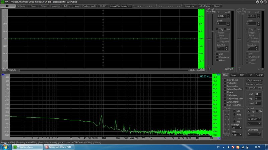Decrease Ch A Zoom with down arrow
This screenshot has width=268, height=150.
pyautogui.click(x=228, y=25)
